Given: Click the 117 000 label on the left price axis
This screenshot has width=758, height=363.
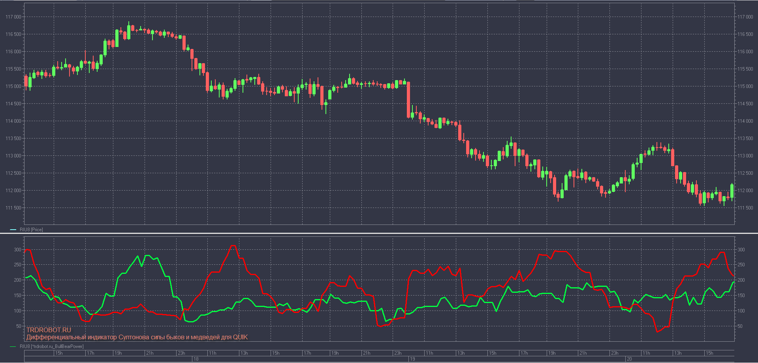Looking at the screenshot, I should (14, 17).
